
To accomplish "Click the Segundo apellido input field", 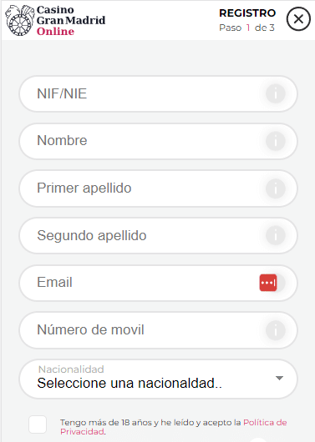I will click(x=158, y=235).
